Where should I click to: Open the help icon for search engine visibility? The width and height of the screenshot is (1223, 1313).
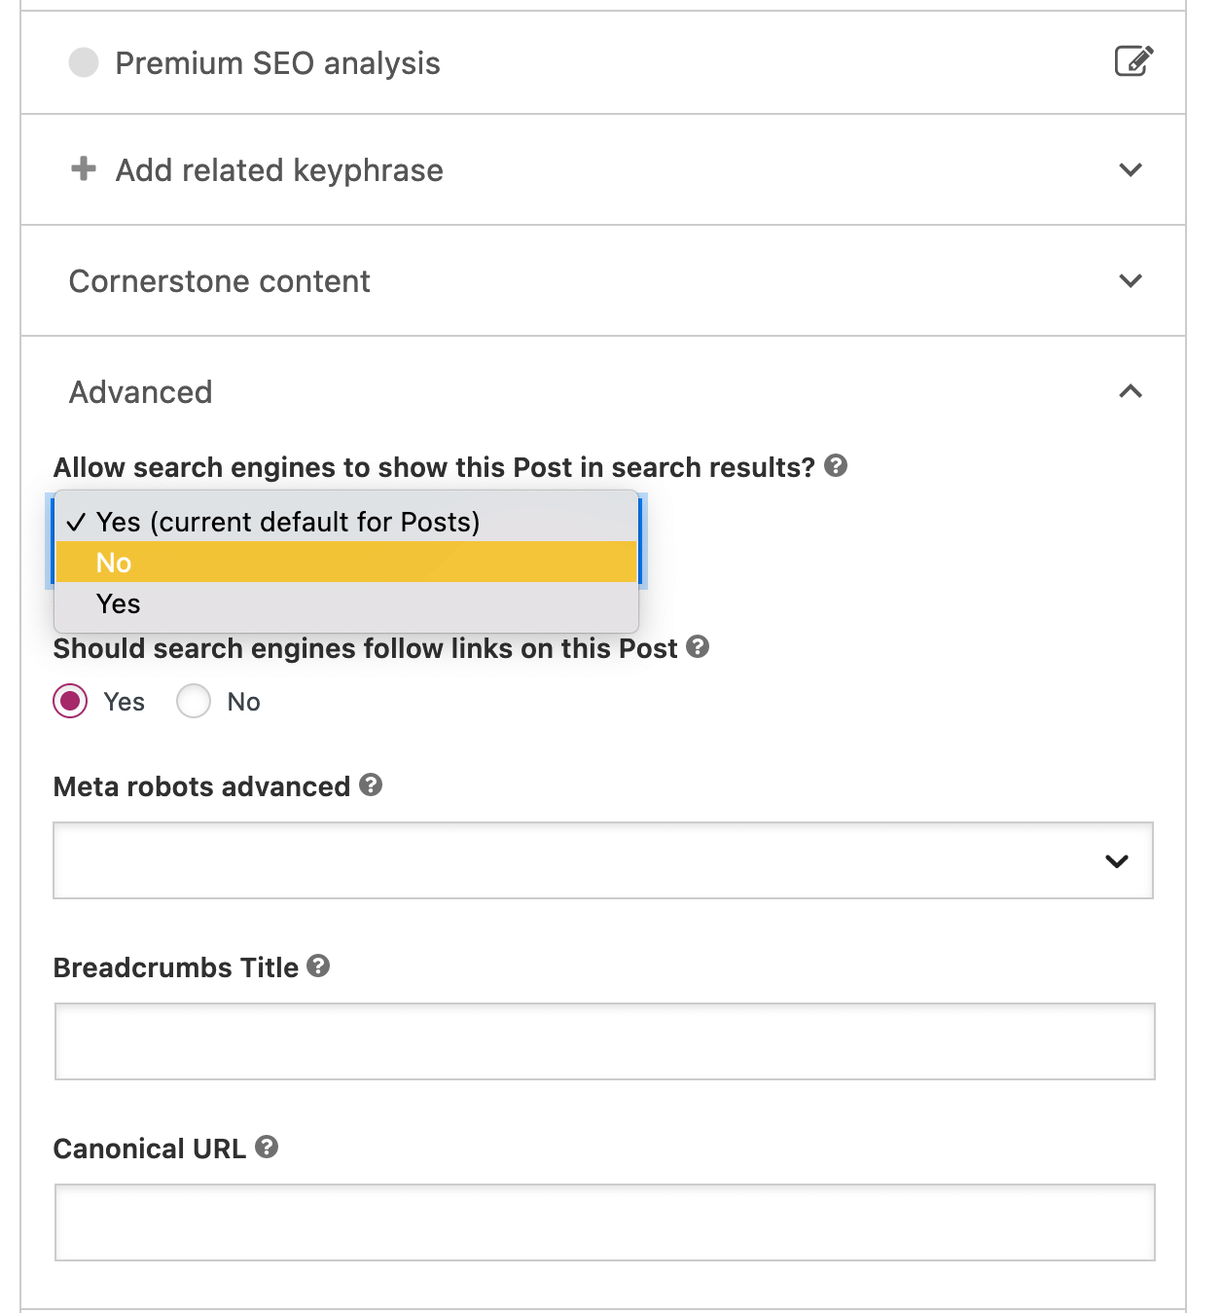837,465
